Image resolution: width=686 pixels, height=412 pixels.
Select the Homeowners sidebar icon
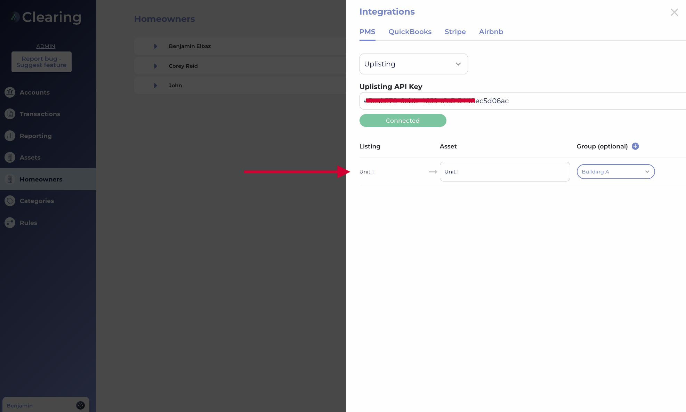point(10,179)
